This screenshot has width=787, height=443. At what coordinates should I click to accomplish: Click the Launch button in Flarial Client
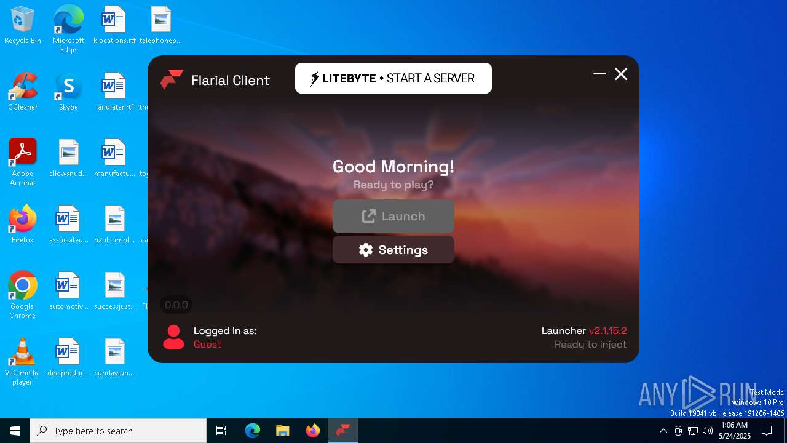[393, 216]
